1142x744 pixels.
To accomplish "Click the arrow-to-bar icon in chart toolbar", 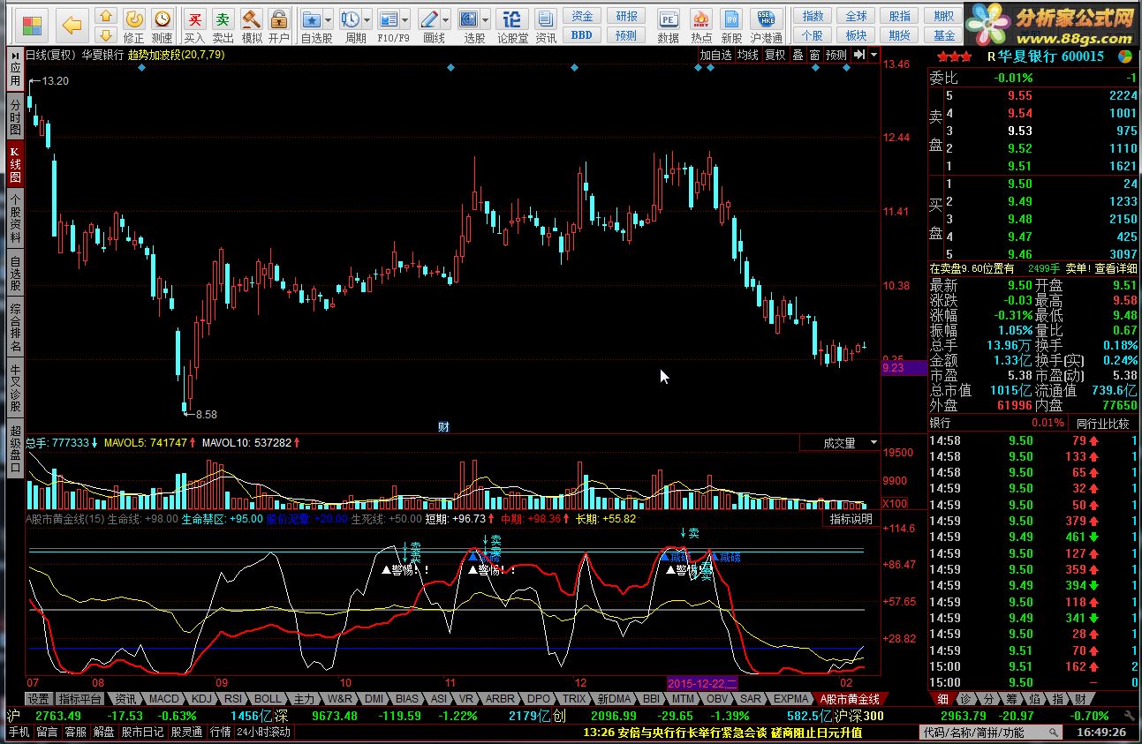I will [x=858, y=55].
